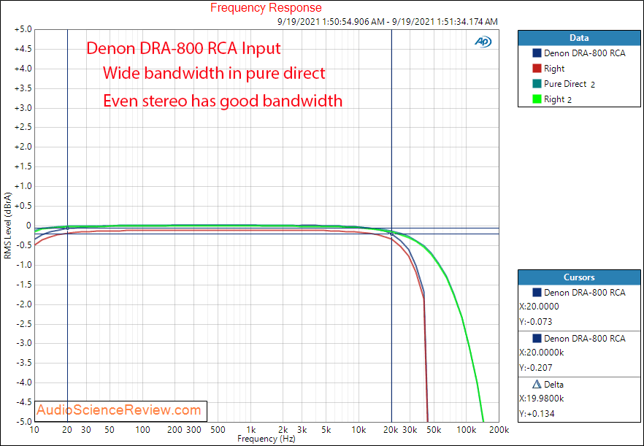
Task: Click the "Y:+0.134" delta value
Action: click(536, 414)
